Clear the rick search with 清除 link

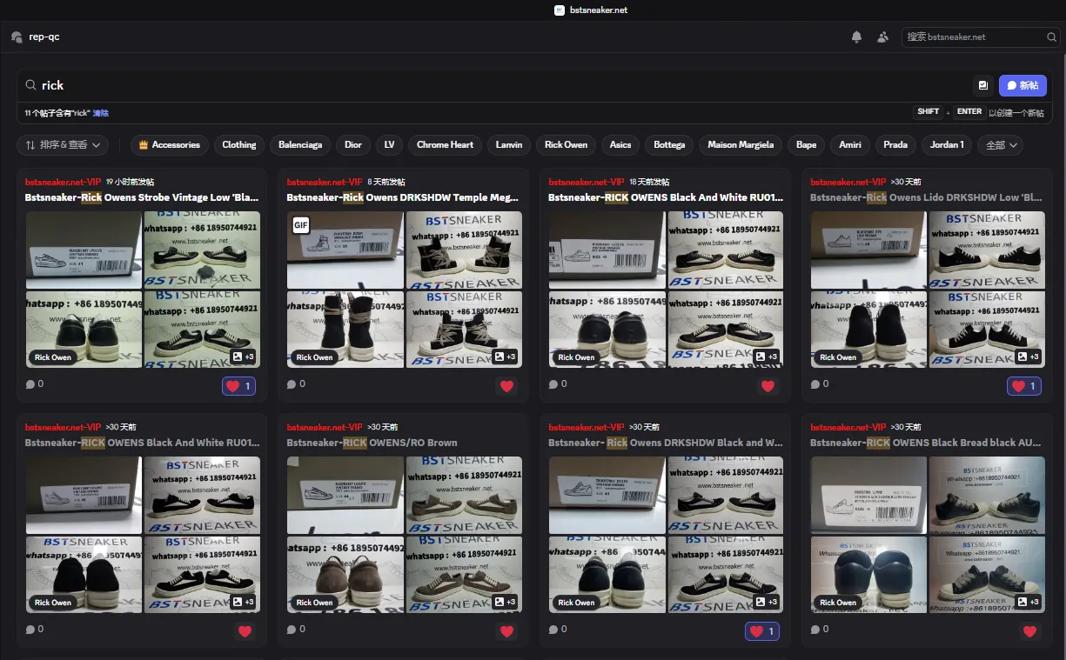[x=101, y=113]
